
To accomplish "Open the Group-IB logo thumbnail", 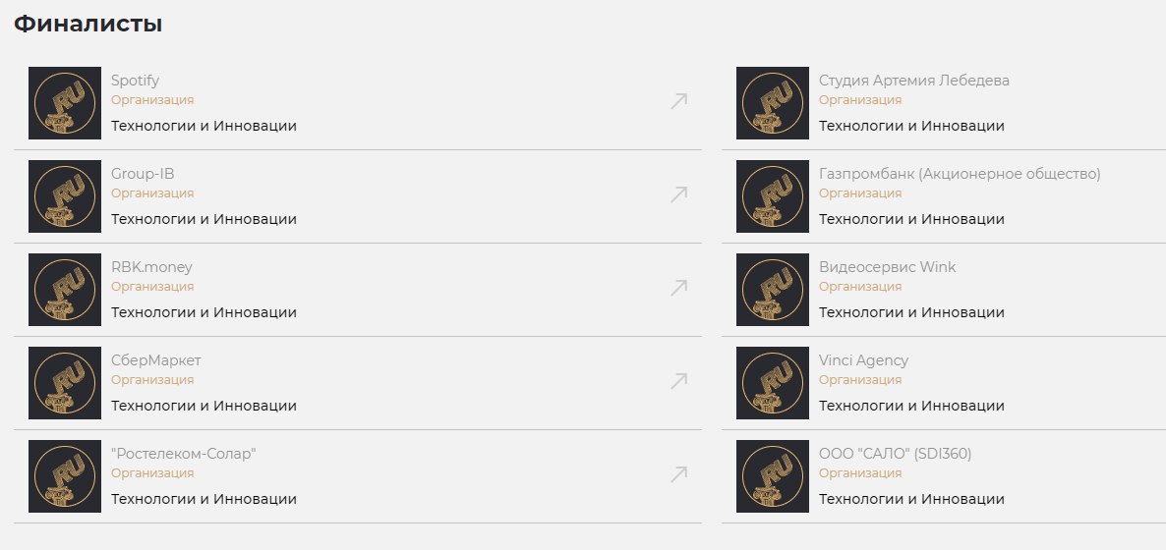I will [x=65, y=196].
